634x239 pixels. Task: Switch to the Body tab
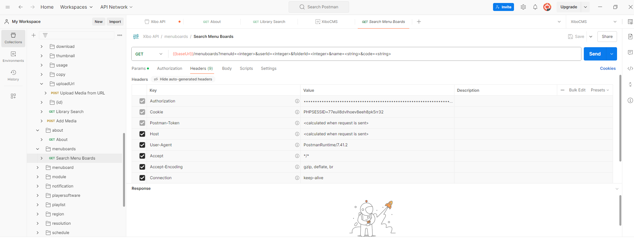227,68
